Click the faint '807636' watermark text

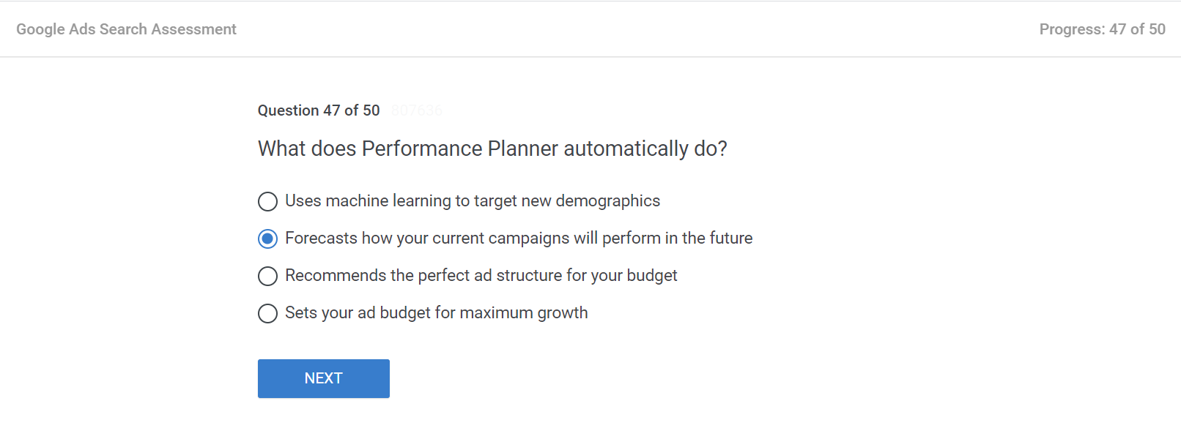[416, 110]
